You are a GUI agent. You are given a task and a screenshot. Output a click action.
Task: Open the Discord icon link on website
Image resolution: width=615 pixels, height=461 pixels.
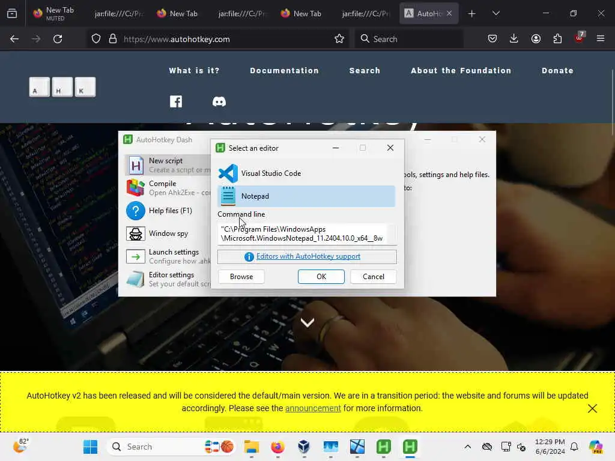coord(219,102)
